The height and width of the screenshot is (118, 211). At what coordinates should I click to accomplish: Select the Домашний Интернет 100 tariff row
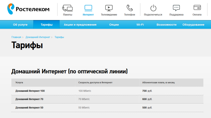coord(30,91)
